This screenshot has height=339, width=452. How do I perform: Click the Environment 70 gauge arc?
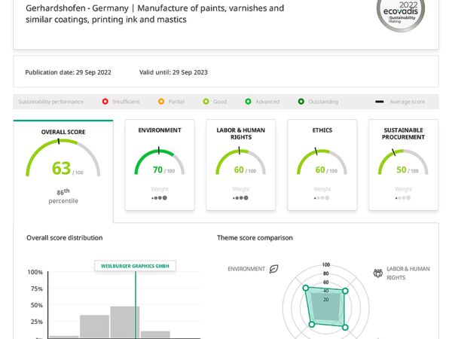(x=160, y=162)
